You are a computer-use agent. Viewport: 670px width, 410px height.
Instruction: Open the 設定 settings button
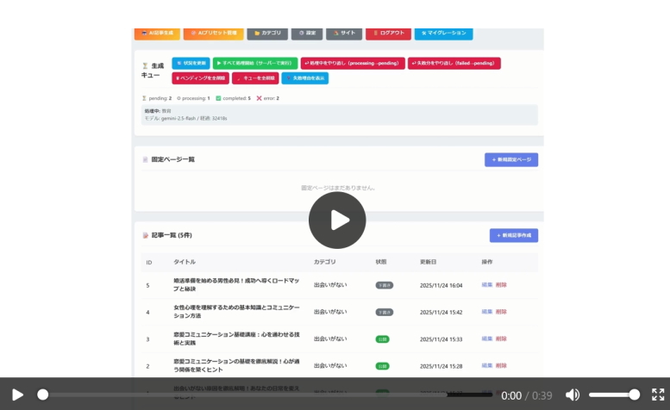click(307, 33)
